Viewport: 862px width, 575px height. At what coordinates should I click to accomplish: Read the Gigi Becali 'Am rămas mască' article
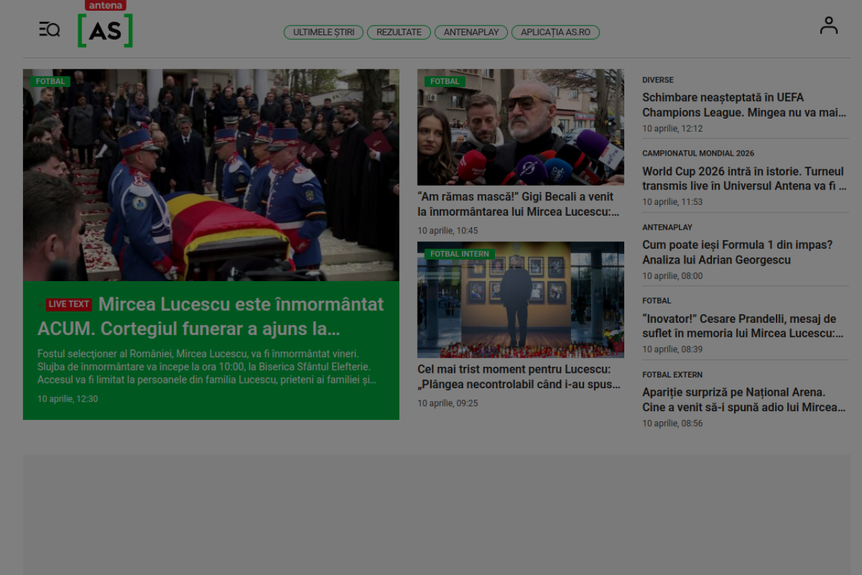pyautogui.click(x=517, y=204)
